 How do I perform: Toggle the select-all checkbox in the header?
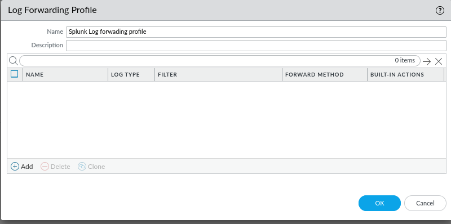15,74
